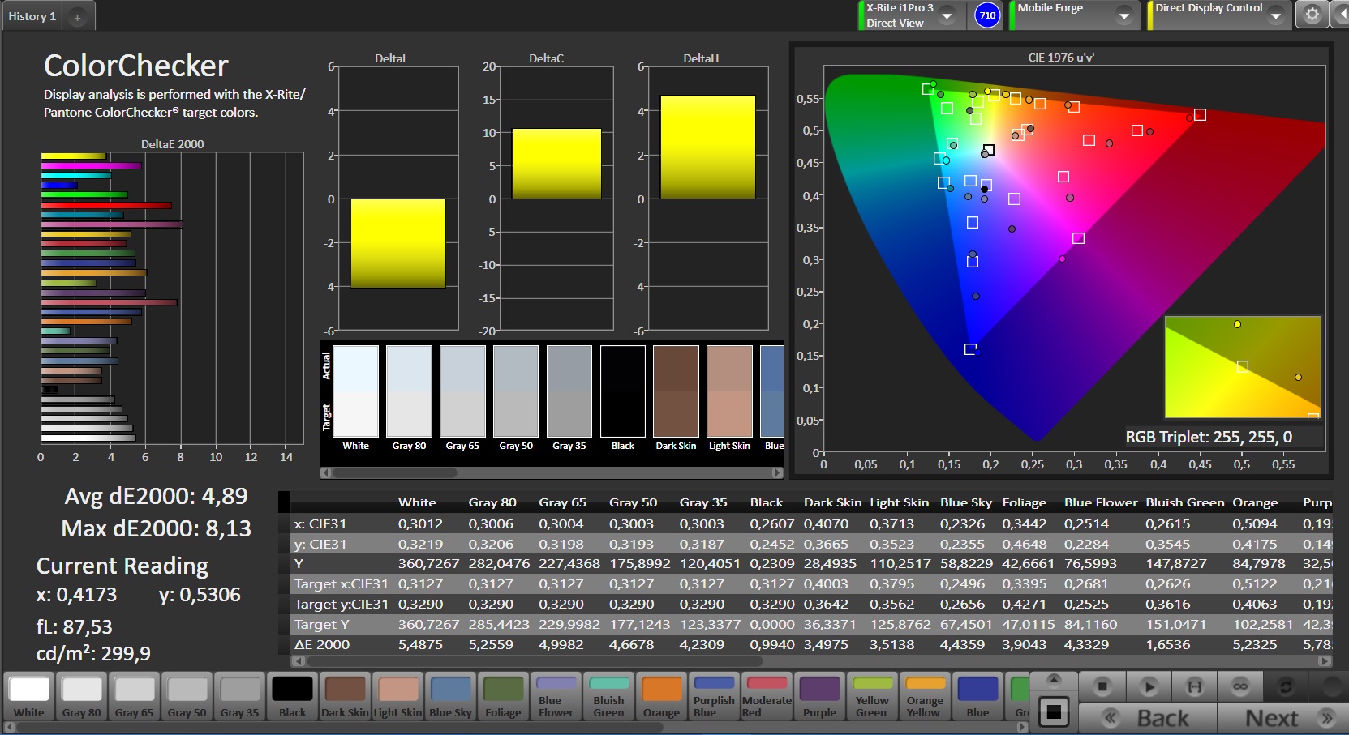
Task: Expand the Mobile Forge source dropdown
Action: 1124,15
